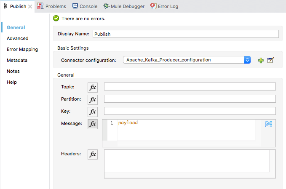Switch to the Problems tab
This screenshot has width=286, height=189.
[x=51, y=6]
